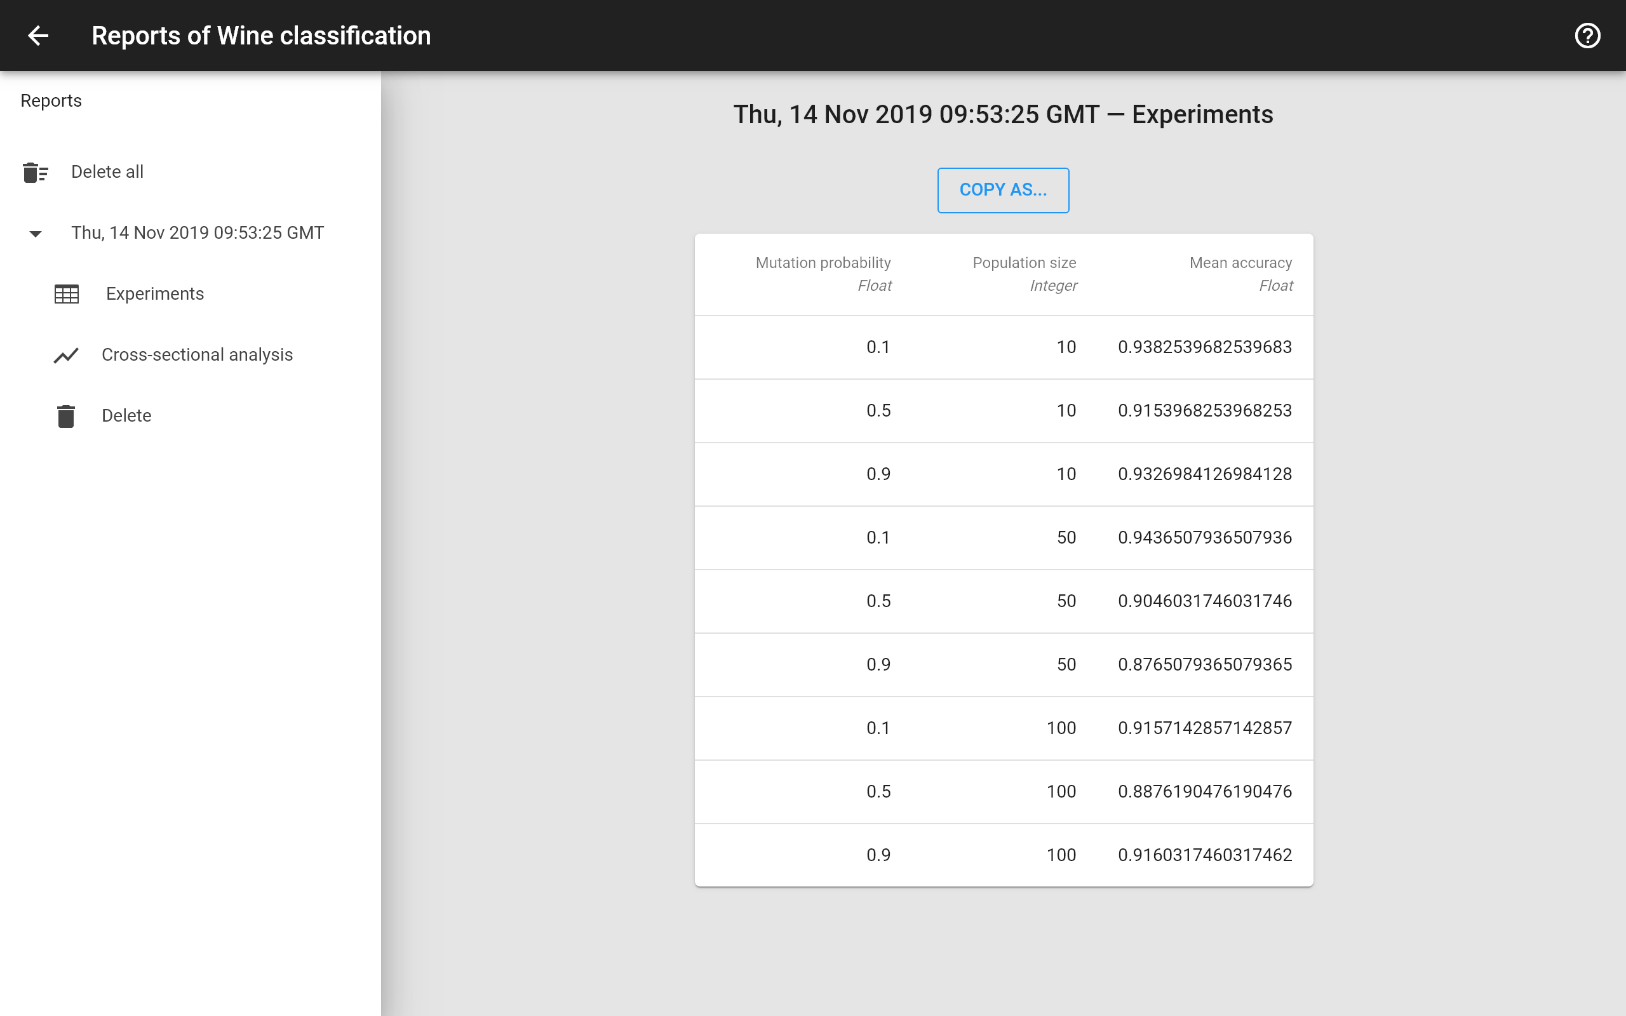Click the Experiments table icon
The height and width of the screenshot is (1016, 1626).
coord(67,294)
